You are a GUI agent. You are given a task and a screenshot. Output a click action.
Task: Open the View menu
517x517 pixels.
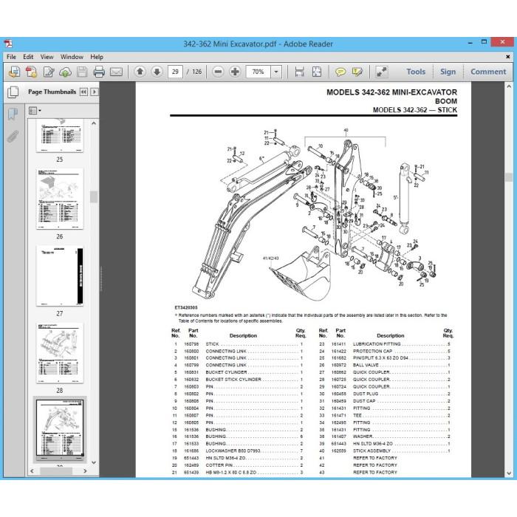[x=47, y=57]
